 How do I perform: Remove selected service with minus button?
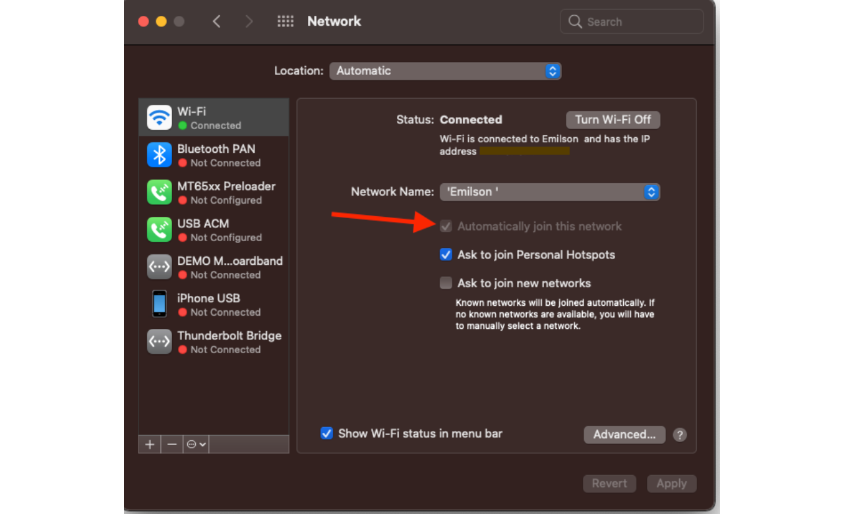171,444
